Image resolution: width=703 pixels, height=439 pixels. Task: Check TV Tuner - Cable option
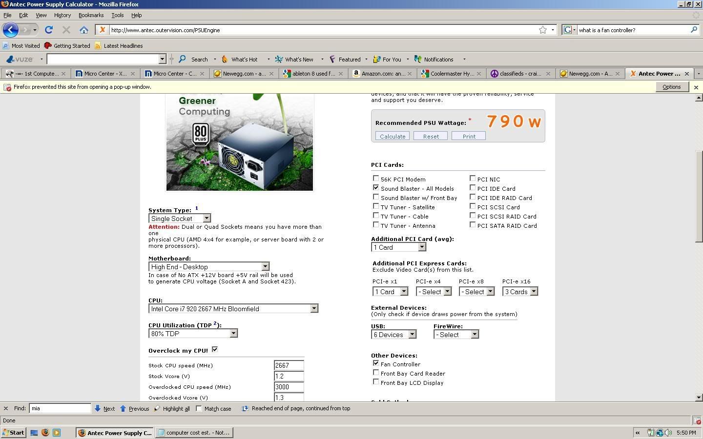[375, 216]
